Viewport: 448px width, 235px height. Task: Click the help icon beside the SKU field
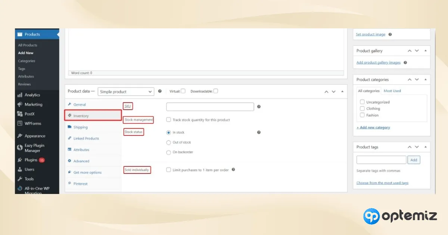[x=259, y=107]
